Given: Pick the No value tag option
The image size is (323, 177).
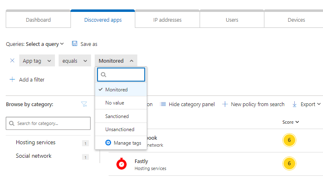Looking at the screenshot, I should (114, 103).
